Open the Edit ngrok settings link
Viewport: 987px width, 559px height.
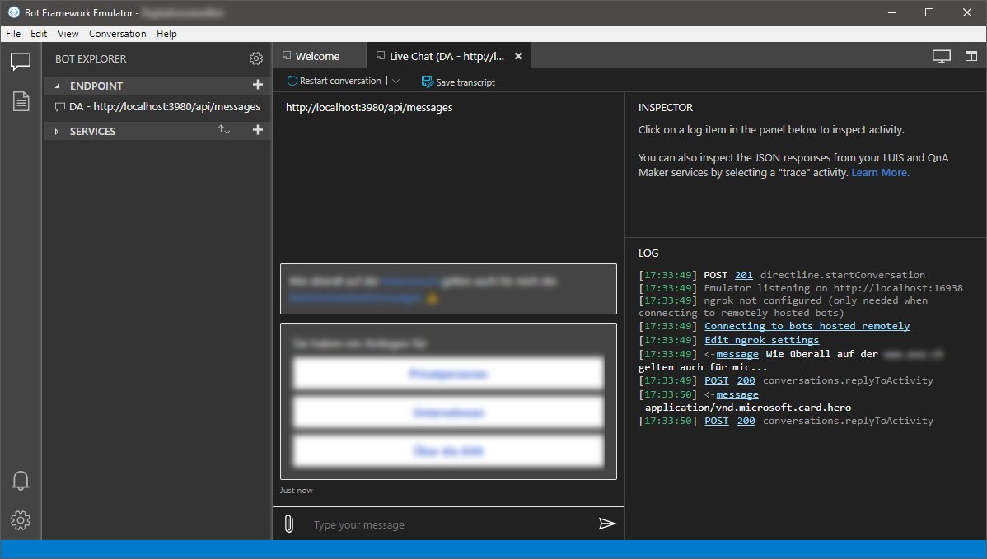pos(761,340)
